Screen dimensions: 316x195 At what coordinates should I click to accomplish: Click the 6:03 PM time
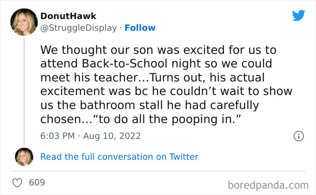point(57,135)
